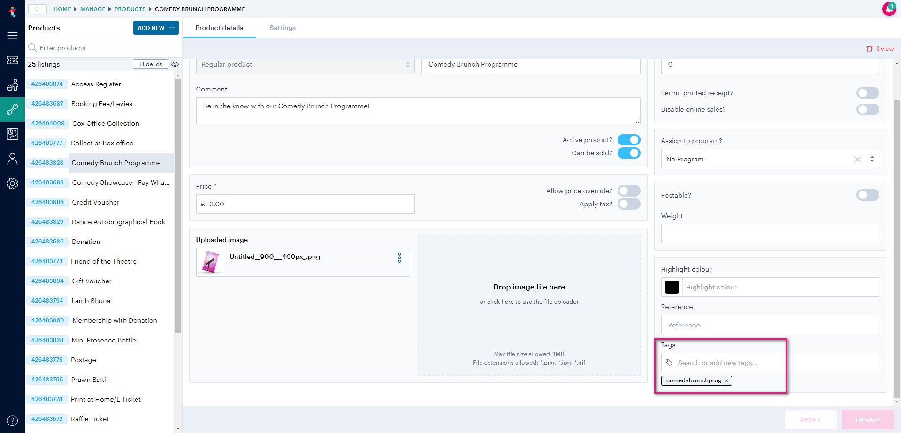Click the Delete trash icon
901x433 pixels.
pyautogui.click(x=869, y=49)
